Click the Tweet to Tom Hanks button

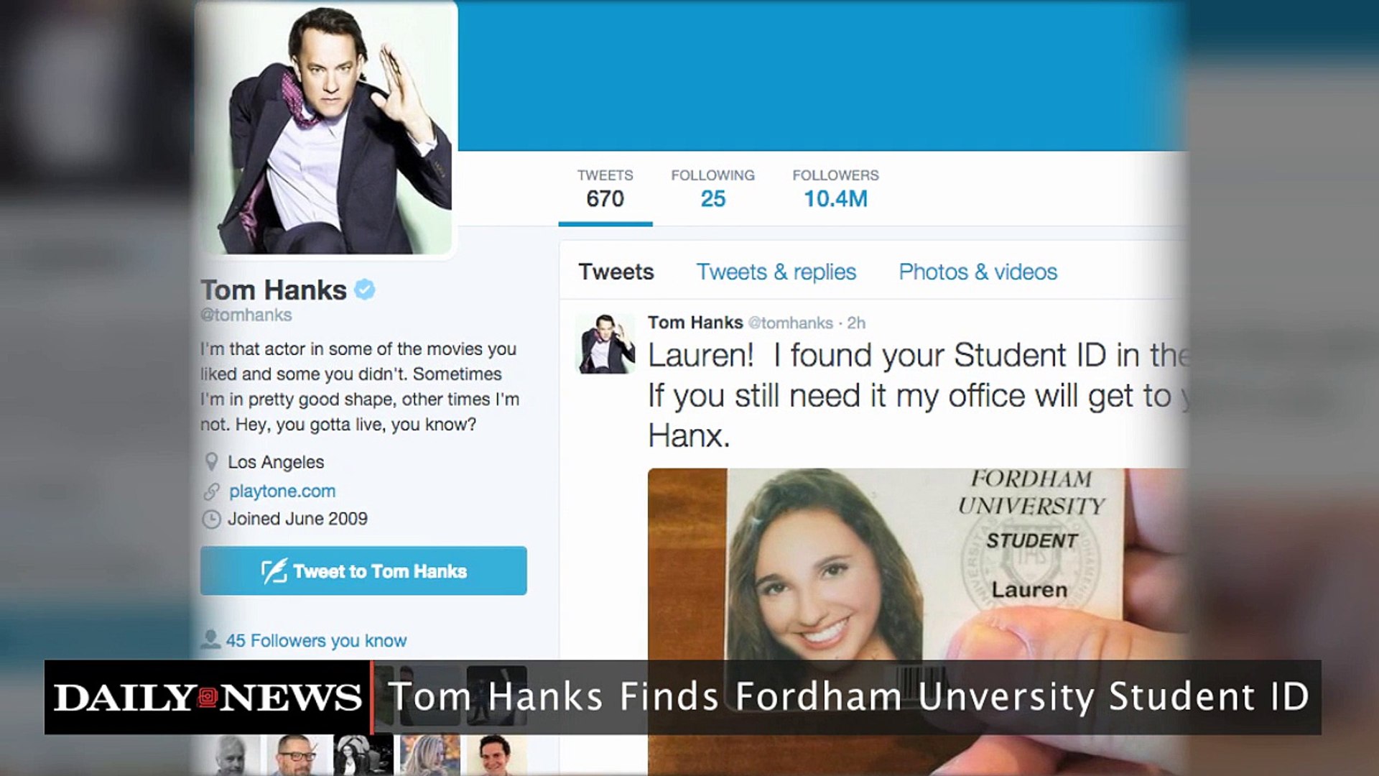pos(363,571)
